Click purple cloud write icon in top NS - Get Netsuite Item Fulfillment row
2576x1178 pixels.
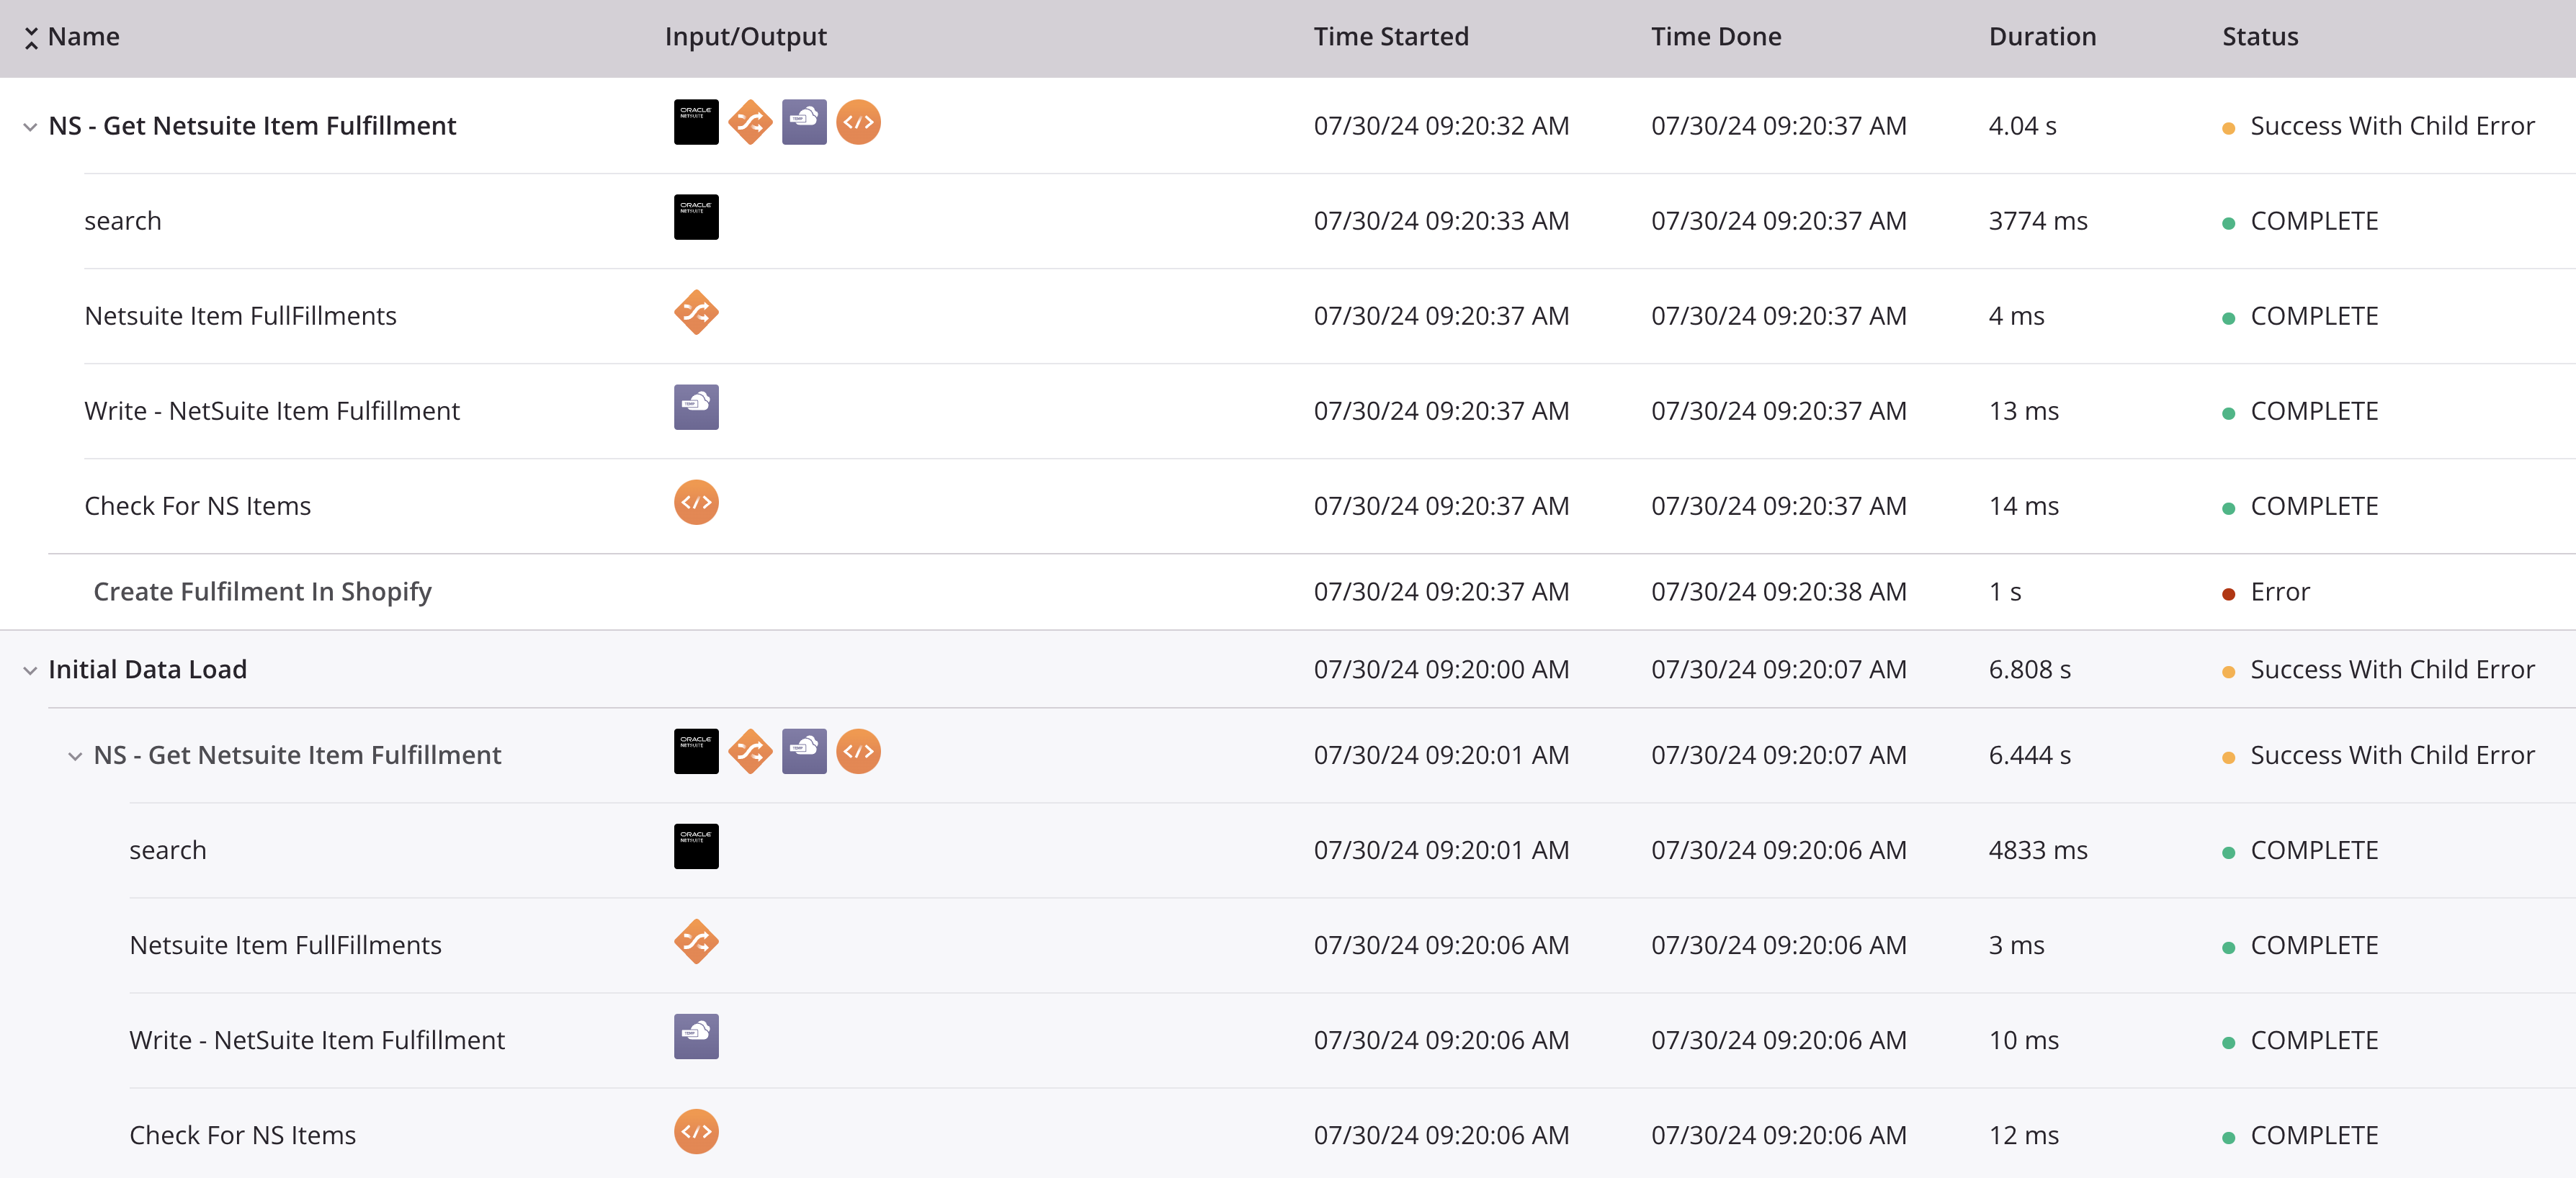click(x=804, y=122)
